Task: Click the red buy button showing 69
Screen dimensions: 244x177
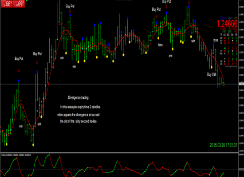Action: tap(19, 4)
